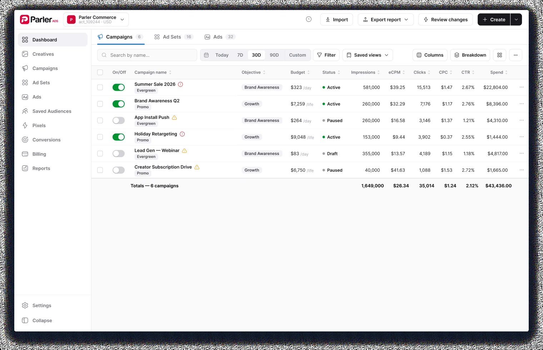This screenshot has height=350, width=543.
Task: Turn on Creator Subscription Drive campaign
Action: click(x=119, y=170)
